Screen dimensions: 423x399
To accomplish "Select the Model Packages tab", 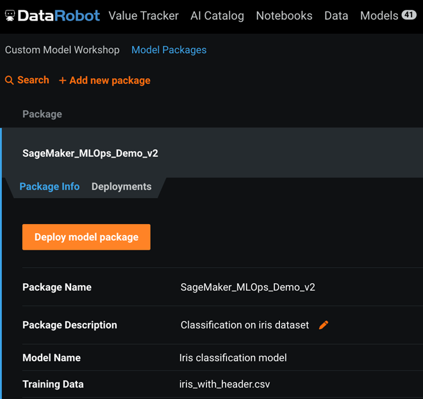I will (169, 50).
